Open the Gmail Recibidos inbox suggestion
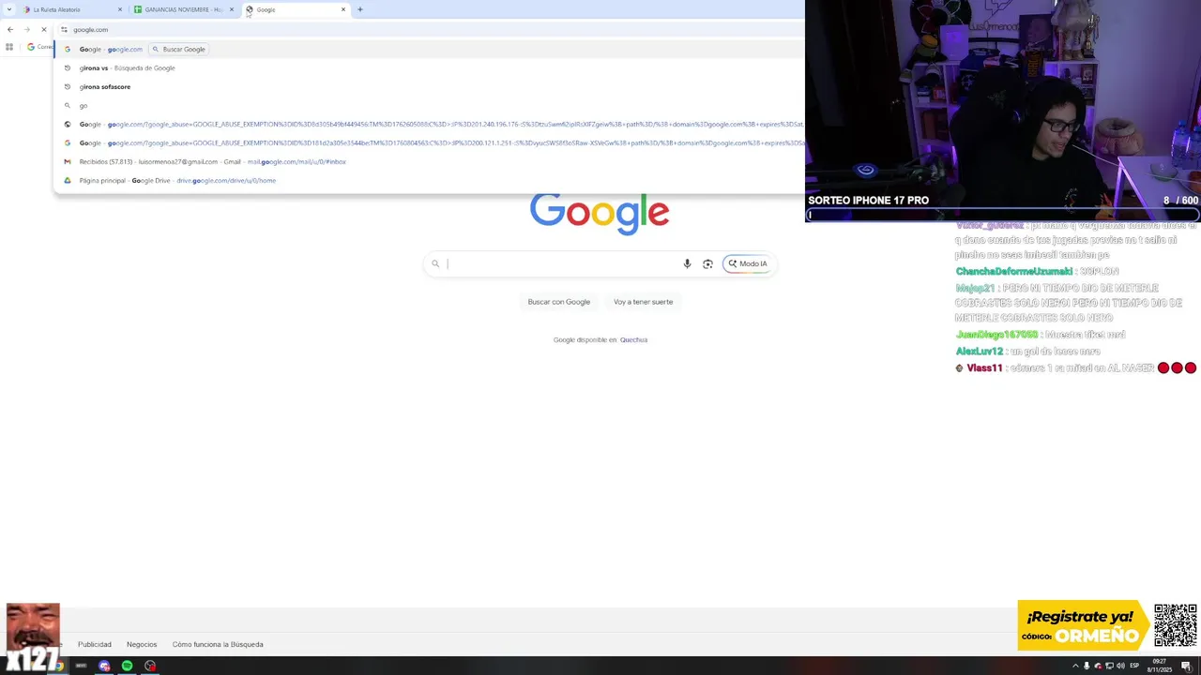Screen dimensions: 1201x675 tap(429, 161)
